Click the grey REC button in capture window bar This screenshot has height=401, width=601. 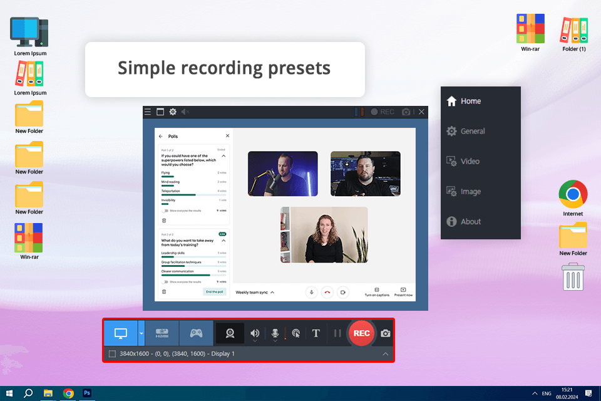tap(383, 112)
